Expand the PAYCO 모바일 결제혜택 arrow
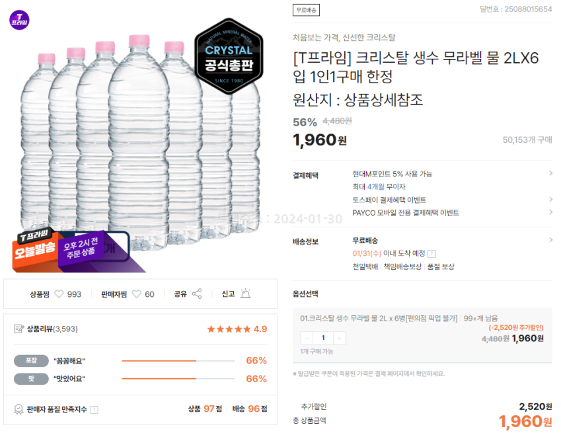Image resolution: width=561 pixels, height=437 pixels. point(550,212)
